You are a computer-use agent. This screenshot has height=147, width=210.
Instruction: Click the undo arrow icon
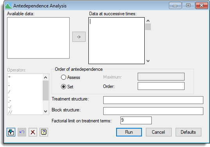(22, 132)
